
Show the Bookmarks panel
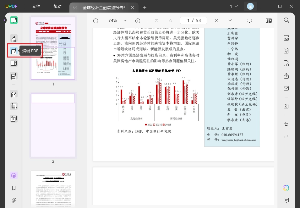[14, 188]
